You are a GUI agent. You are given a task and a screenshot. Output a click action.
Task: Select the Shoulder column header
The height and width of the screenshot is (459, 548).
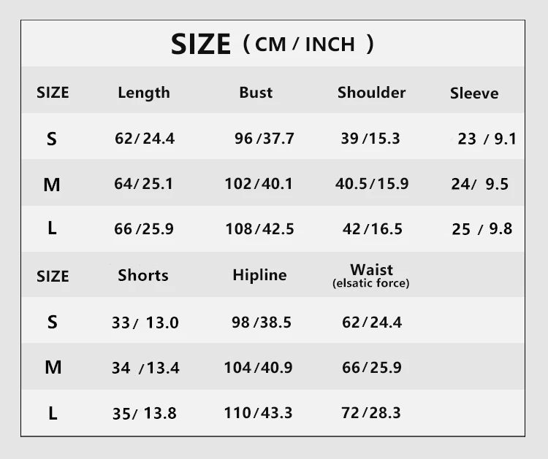point(371,93)
